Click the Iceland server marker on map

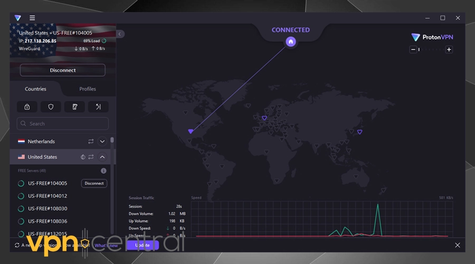(248, 106)
